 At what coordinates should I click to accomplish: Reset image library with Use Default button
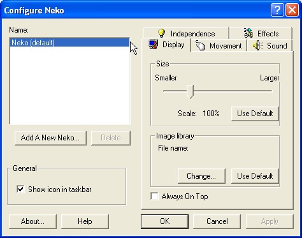tap(255, 176)
